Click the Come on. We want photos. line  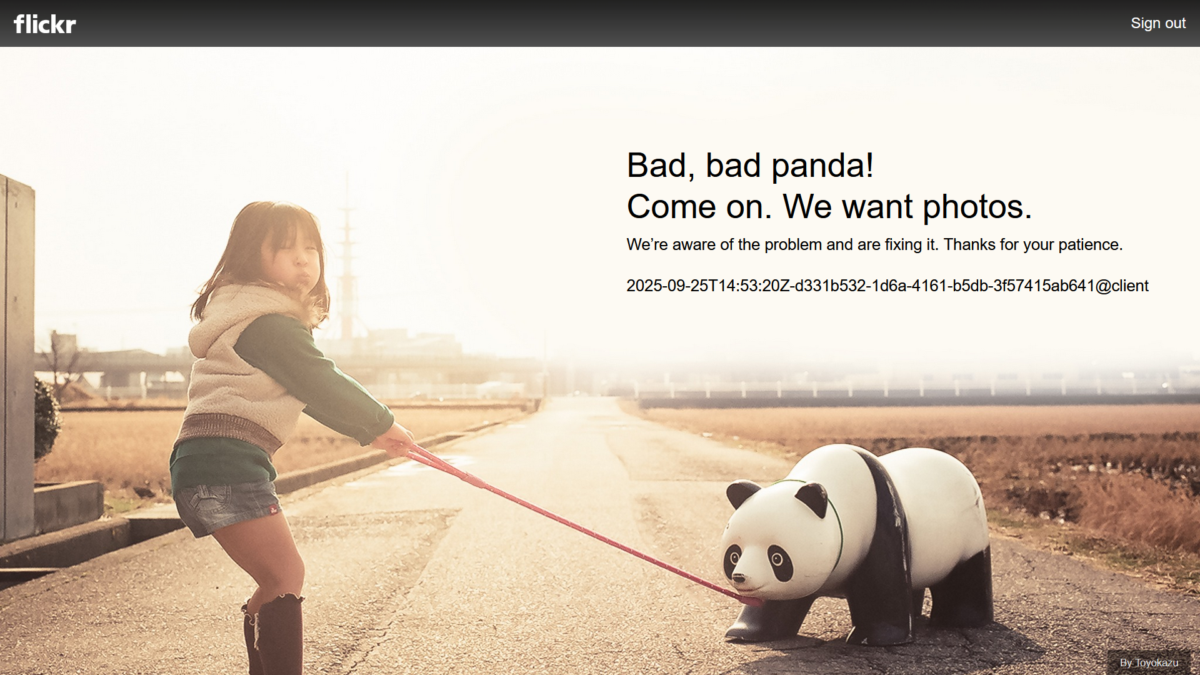(829, 207)
